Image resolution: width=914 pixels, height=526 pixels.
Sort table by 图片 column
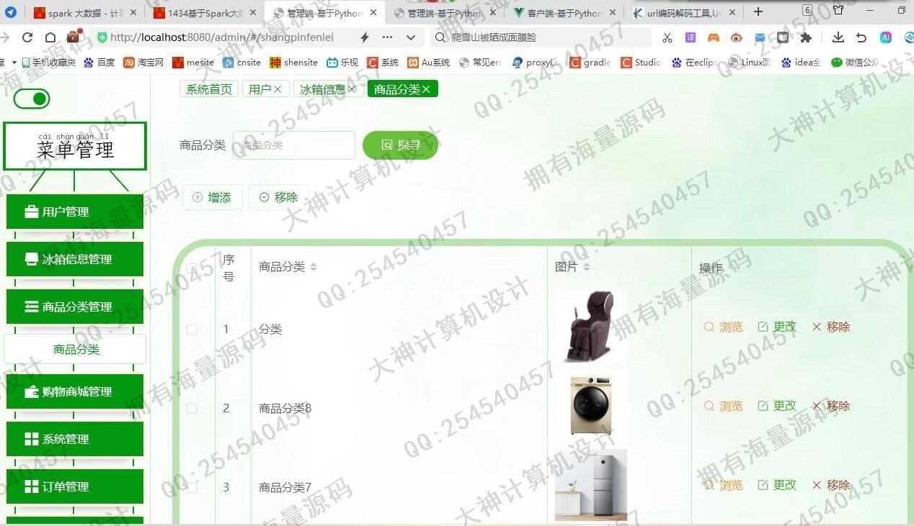[586, 267]
